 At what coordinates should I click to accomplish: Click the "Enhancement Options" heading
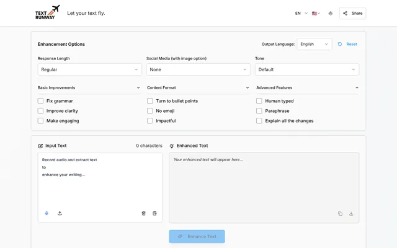(61, 44)
